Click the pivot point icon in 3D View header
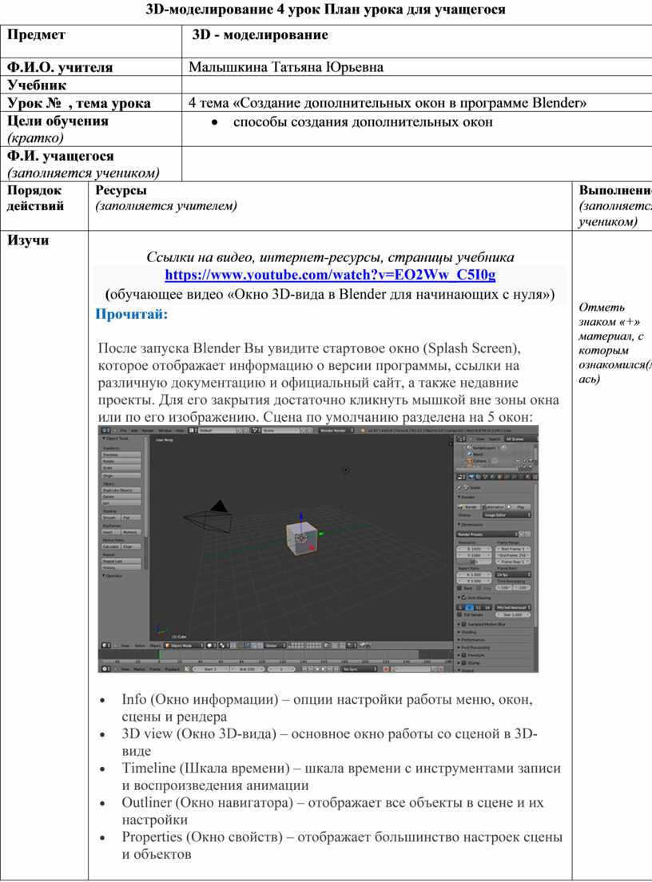This screenshot has width=652, height=882. 223,646
